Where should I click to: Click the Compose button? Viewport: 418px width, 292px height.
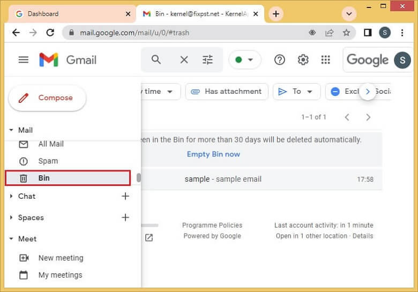(x=48, y=98)
